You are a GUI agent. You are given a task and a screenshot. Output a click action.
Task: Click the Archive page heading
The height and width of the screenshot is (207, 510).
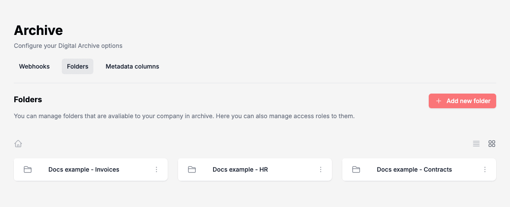click(38, 30)
